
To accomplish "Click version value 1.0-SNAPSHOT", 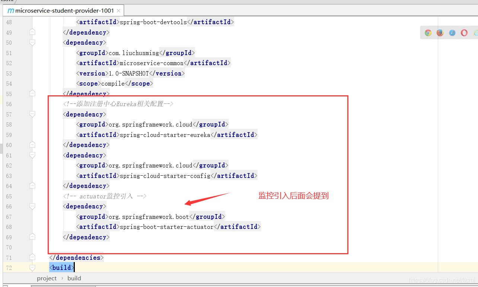I will 128,73.
